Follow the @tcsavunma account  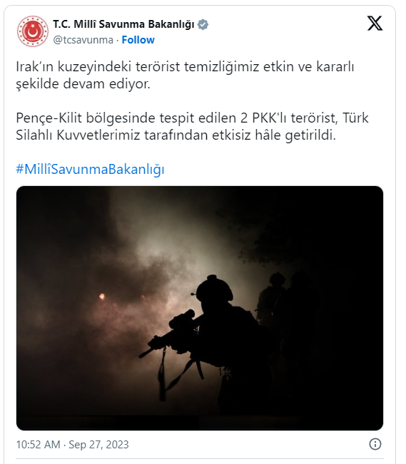tap(138, 40)
